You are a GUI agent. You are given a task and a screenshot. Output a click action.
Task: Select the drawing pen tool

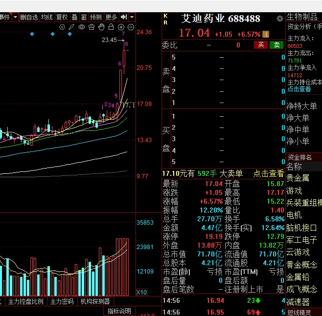[x=71, y=27]
